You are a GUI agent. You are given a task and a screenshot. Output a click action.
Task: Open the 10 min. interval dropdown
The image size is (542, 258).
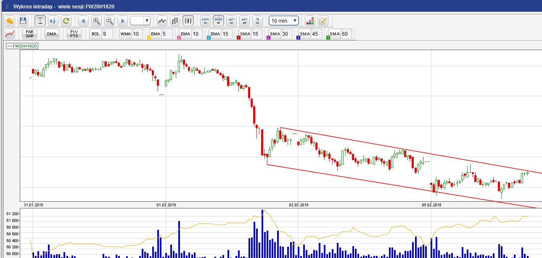point(284,21)
